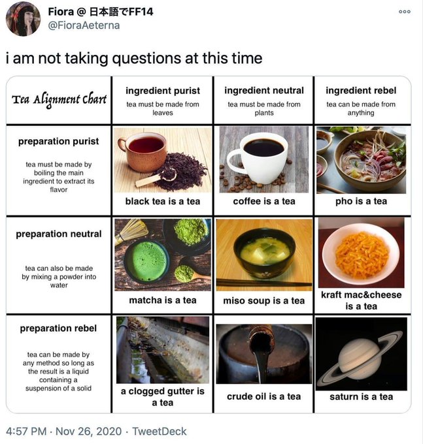Select the pho bowl picture

pos(361,160)
